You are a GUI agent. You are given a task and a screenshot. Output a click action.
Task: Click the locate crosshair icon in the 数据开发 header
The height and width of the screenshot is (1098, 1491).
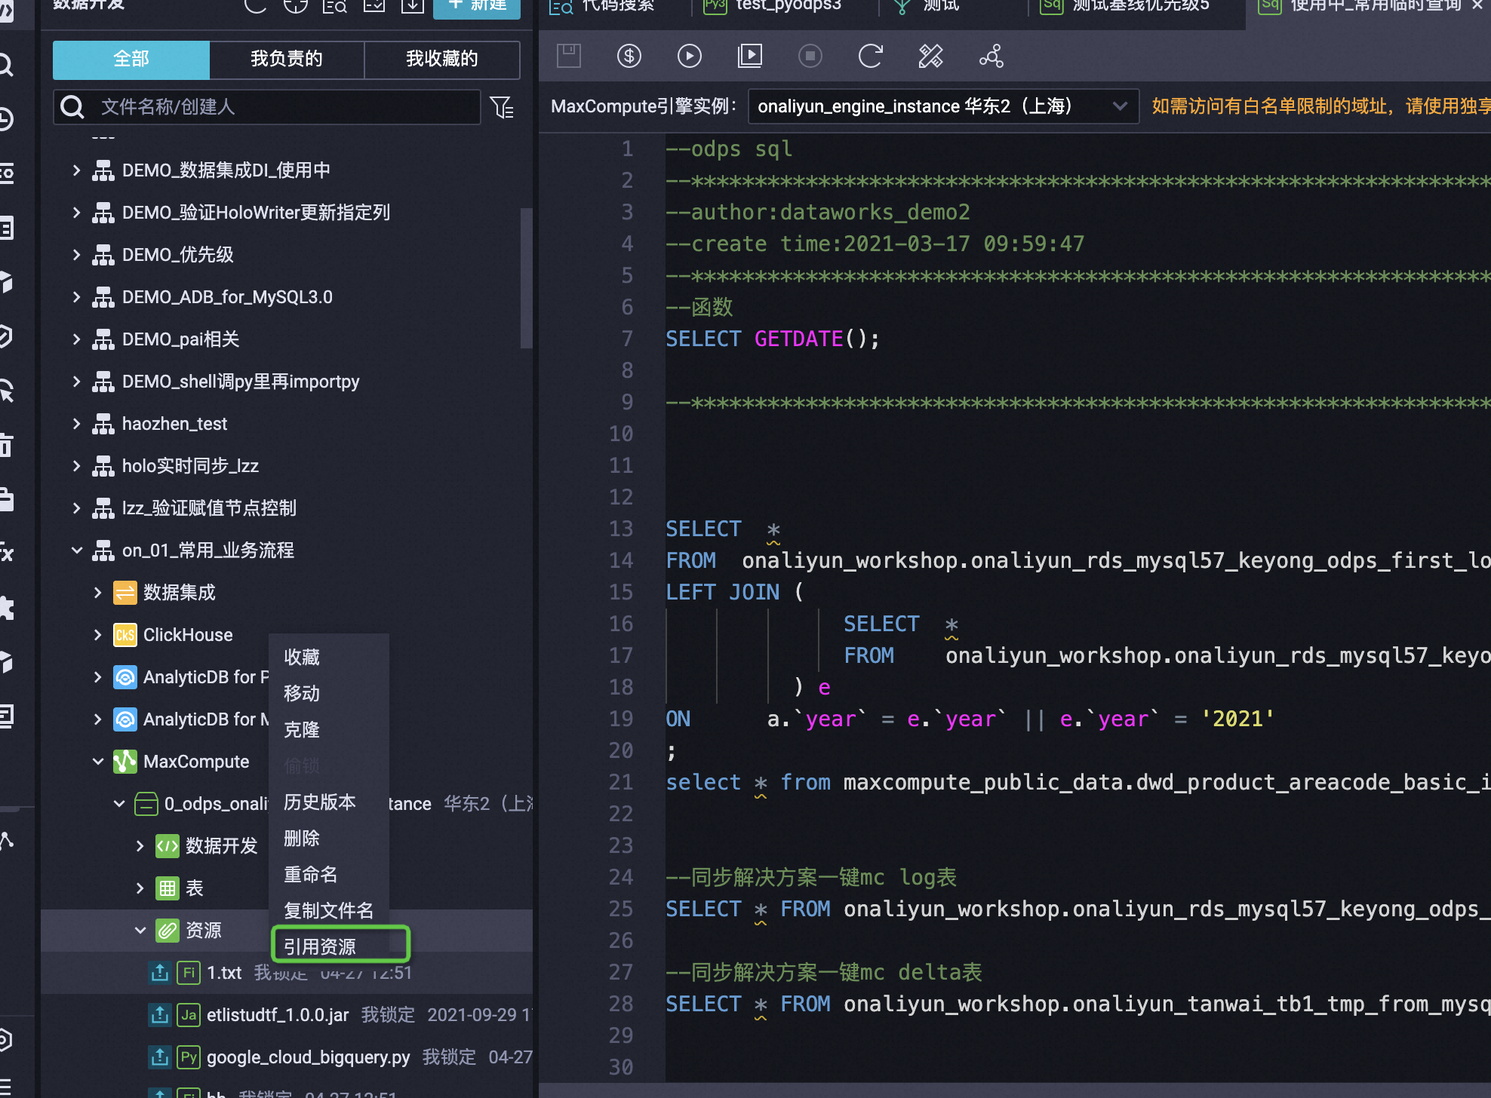(295, 5)
